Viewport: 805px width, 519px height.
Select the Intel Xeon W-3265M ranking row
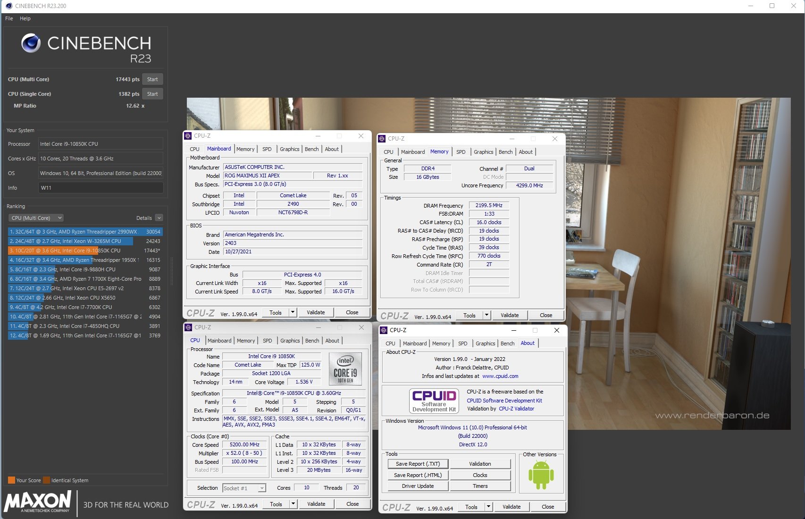(85, 241)
